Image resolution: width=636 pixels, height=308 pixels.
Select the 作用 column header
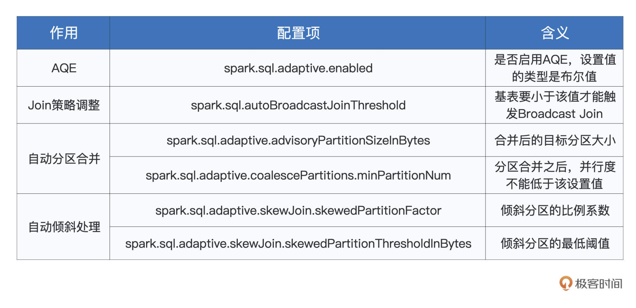[x=64, y=33]
